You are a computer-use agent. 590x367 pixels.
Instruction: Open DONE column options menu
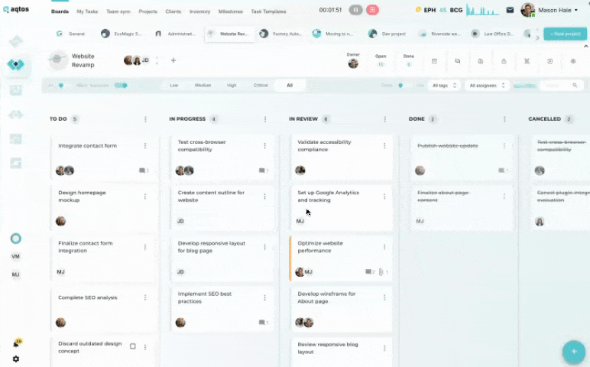click(504, 119)
